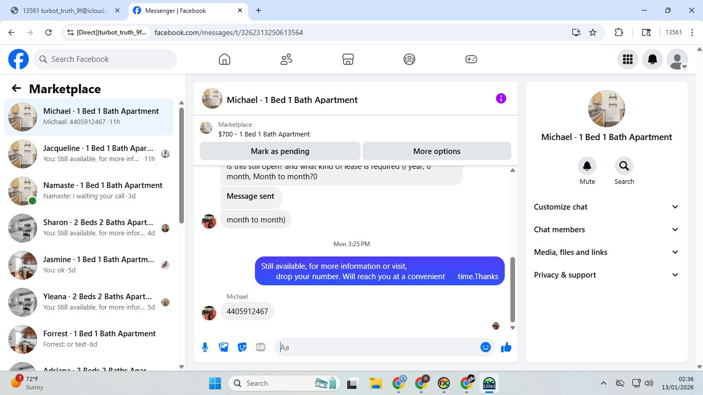Open Groups icon in top navigation

409,59
